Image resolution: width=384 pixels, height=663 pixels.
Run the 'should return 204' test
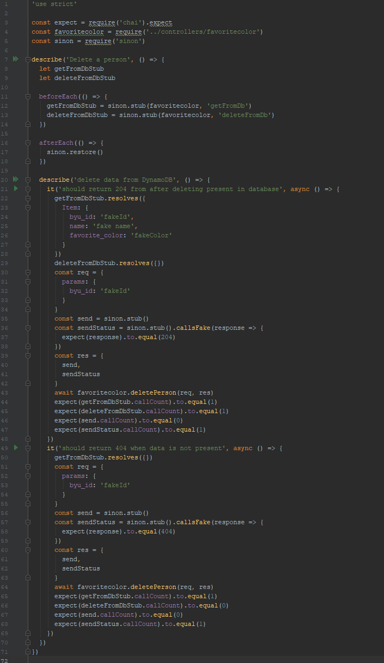(x=16, y=188)
